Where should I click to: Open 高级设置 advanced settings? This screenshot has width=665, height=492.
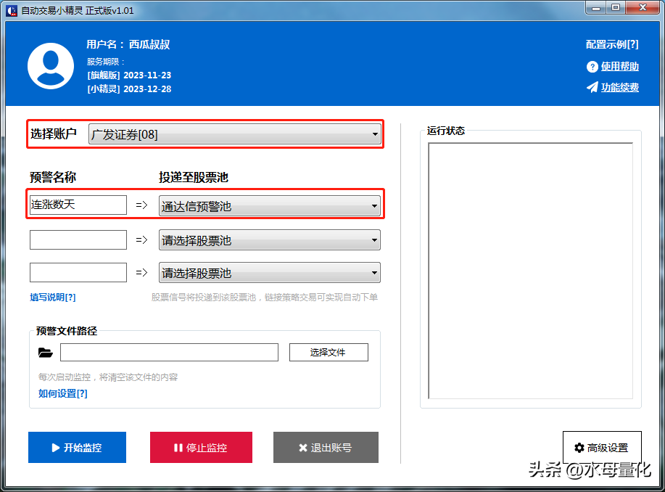601,448
